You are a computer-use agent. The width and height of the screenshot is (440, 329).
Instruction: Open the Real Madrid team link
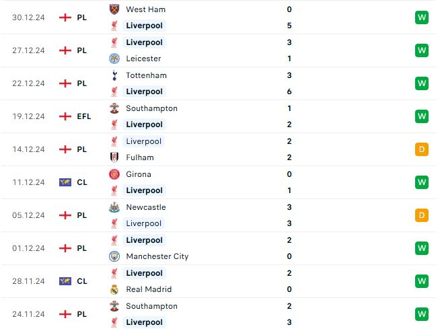149,289
